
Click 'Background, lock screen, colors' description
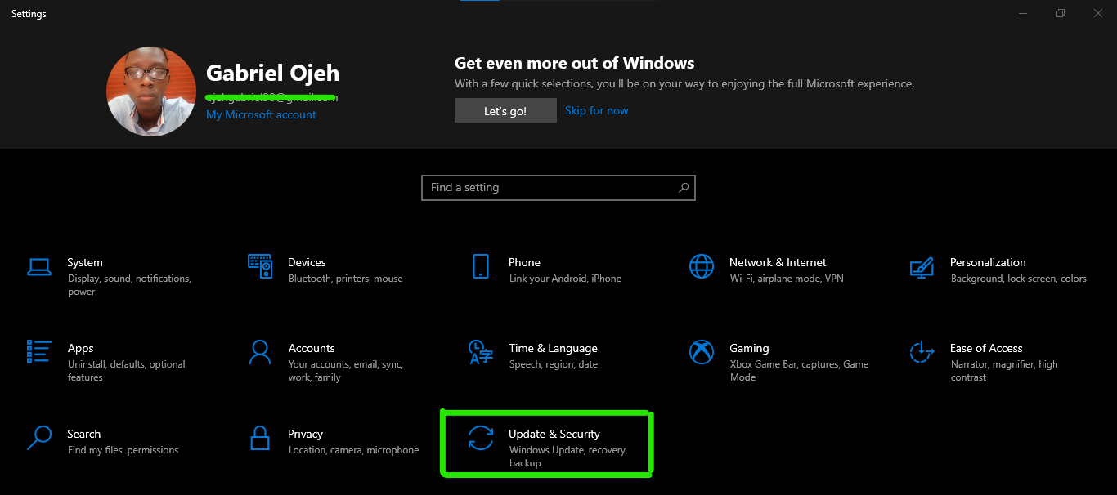pyautogui.click(x=1019, y=279)
